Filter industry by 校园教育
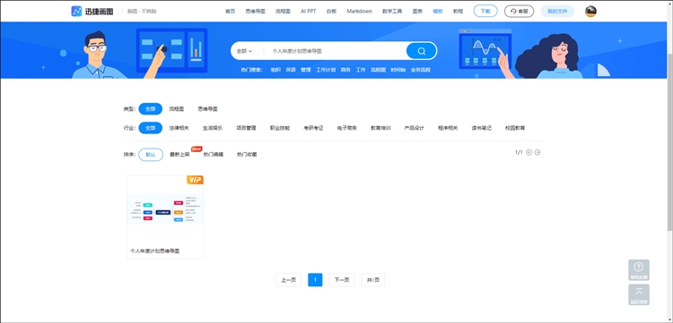 [515, 128]
